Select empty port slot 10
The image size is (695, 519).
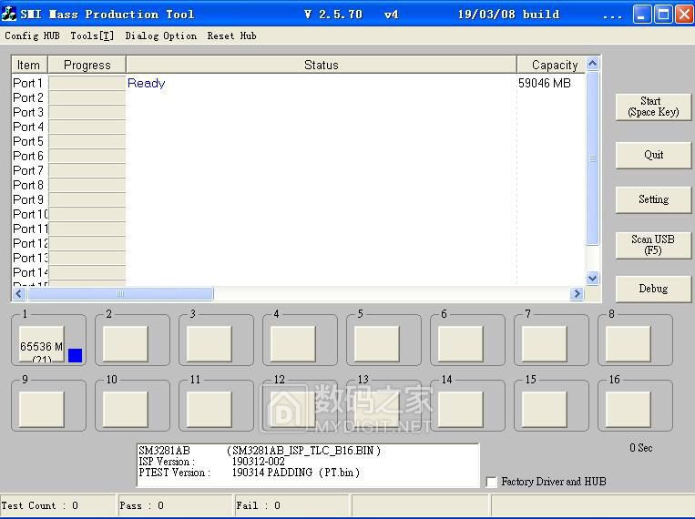point(126,410)
